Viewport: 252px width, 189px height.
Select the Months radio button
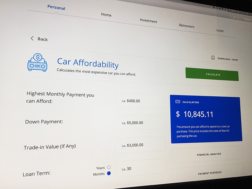coord(109,173)
